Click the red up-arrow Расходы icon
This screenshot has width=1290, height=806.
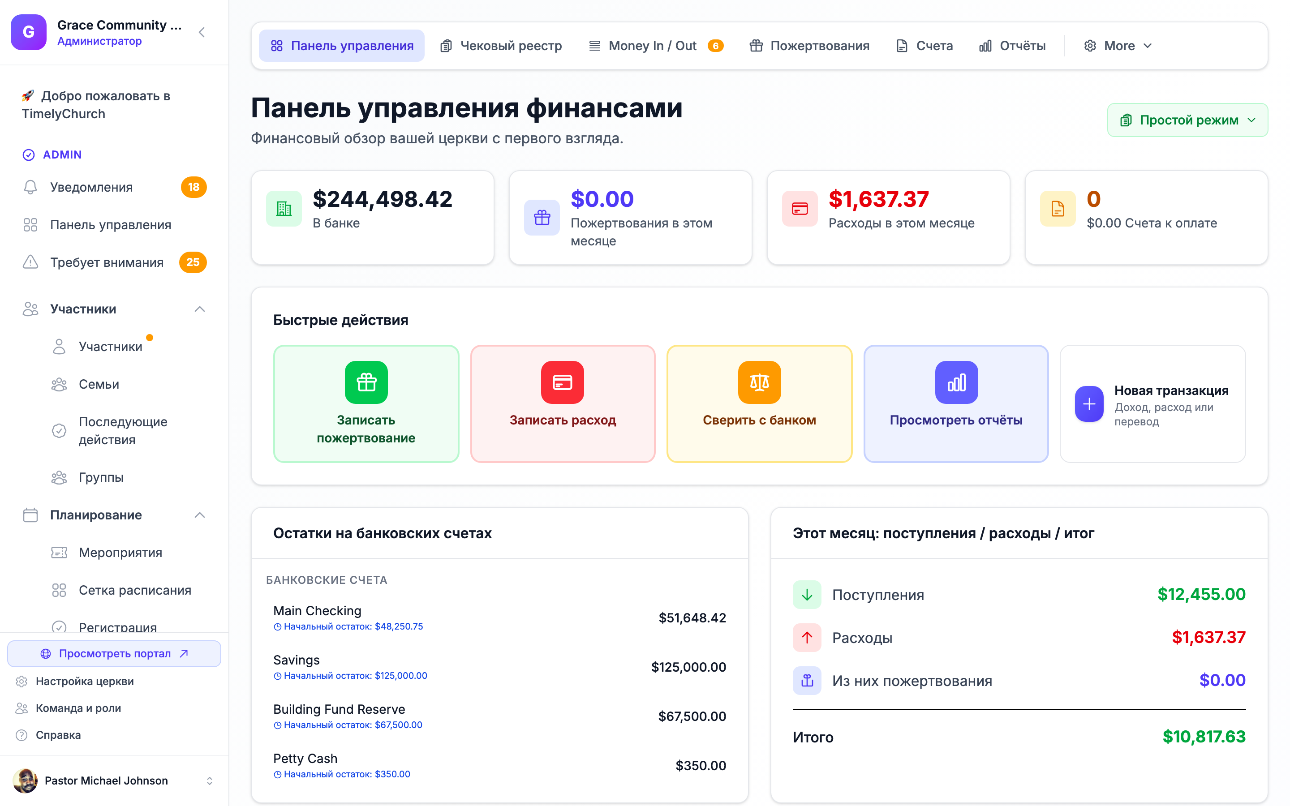[x=807, y=638]
